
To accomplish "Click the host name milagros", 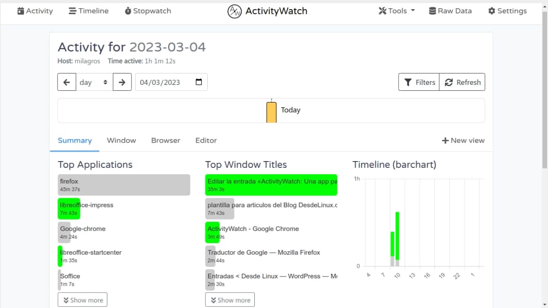I will pyautogui.click(x=87, y=61).
